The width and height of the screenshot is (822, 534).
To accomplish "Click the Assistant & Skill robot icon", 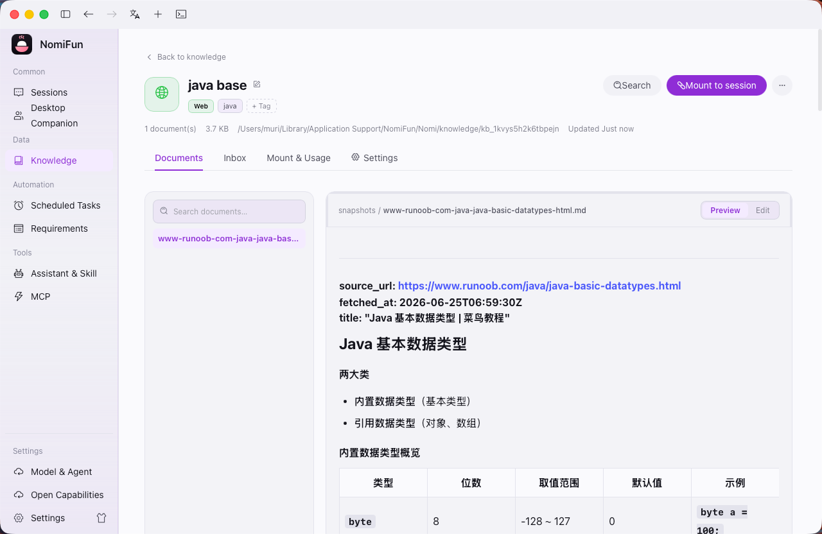I will point(19,273).
